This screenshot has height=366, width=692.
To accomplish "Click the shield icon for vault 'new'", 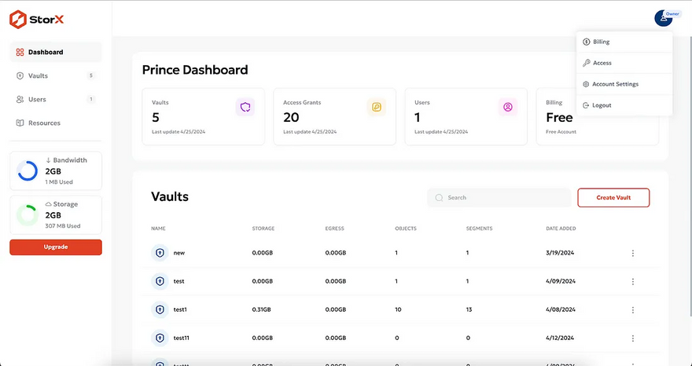I will [x=160, y=253].
